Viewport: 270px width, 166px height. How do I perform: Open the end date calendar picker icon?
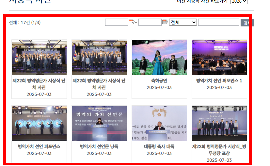[165, 22]
